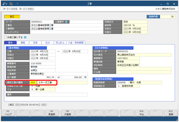Open the title bar dropdown arrow
The height and width of the screenshot is (122, 179).
17,4
